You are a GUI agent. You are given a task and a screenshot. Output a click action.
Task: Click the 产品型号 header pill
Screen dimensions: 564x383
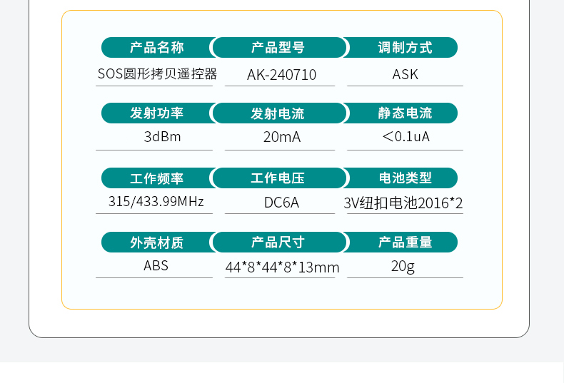pos(279,47)
